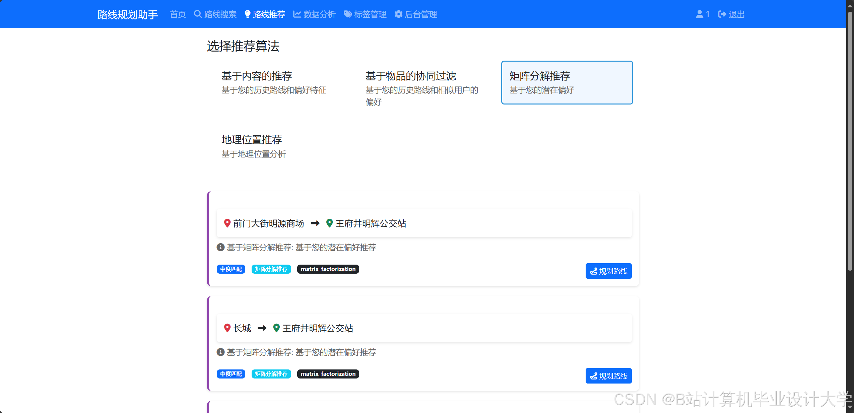This screenshot has width=854, height=413.
Task: Click the info icon on the first route card
Action: 220,248
